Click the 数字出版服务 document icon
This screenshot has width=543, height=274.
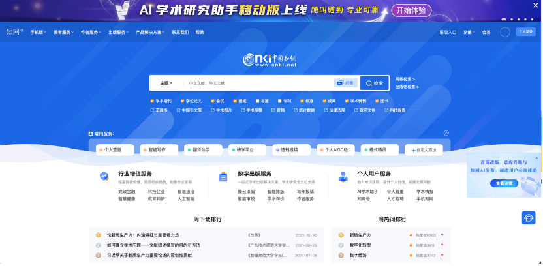(x=223, y=177)
